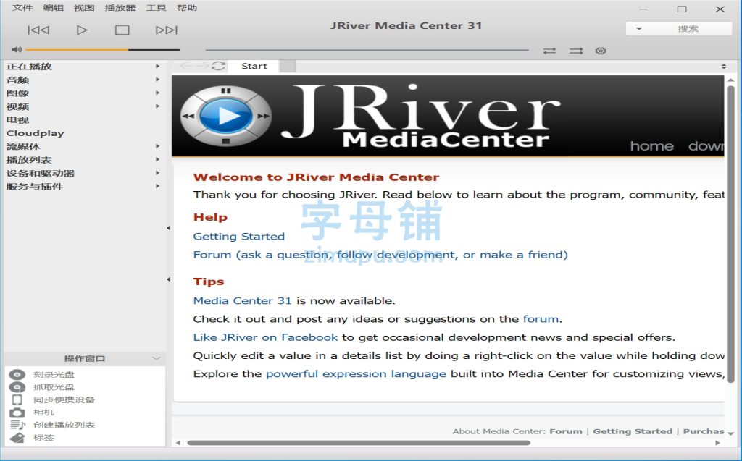Open the Forum ask a question link
This screenshot has width=742, height=461.
380,255
